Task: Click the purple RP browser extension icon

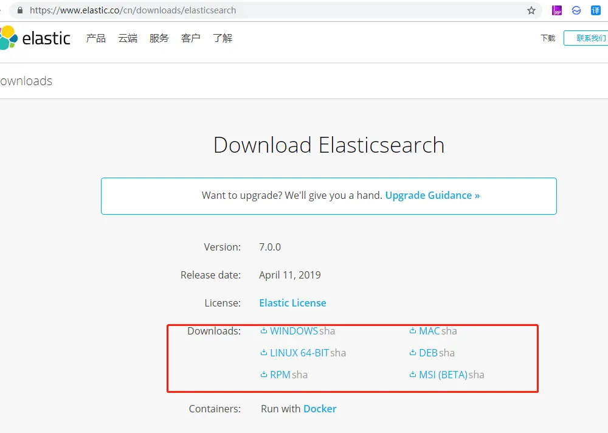Action: coord(557,10)
